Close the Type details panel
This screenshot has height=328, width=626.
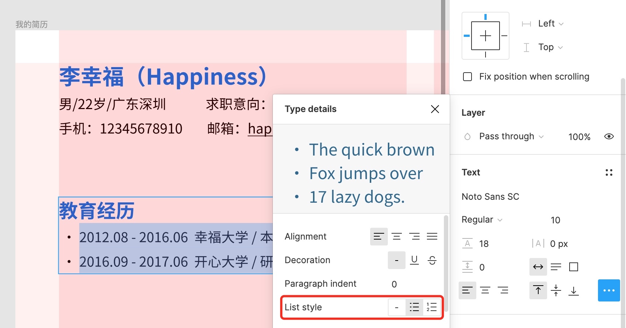435,109
